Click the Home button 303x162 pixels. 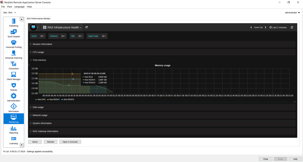[35, 142]
